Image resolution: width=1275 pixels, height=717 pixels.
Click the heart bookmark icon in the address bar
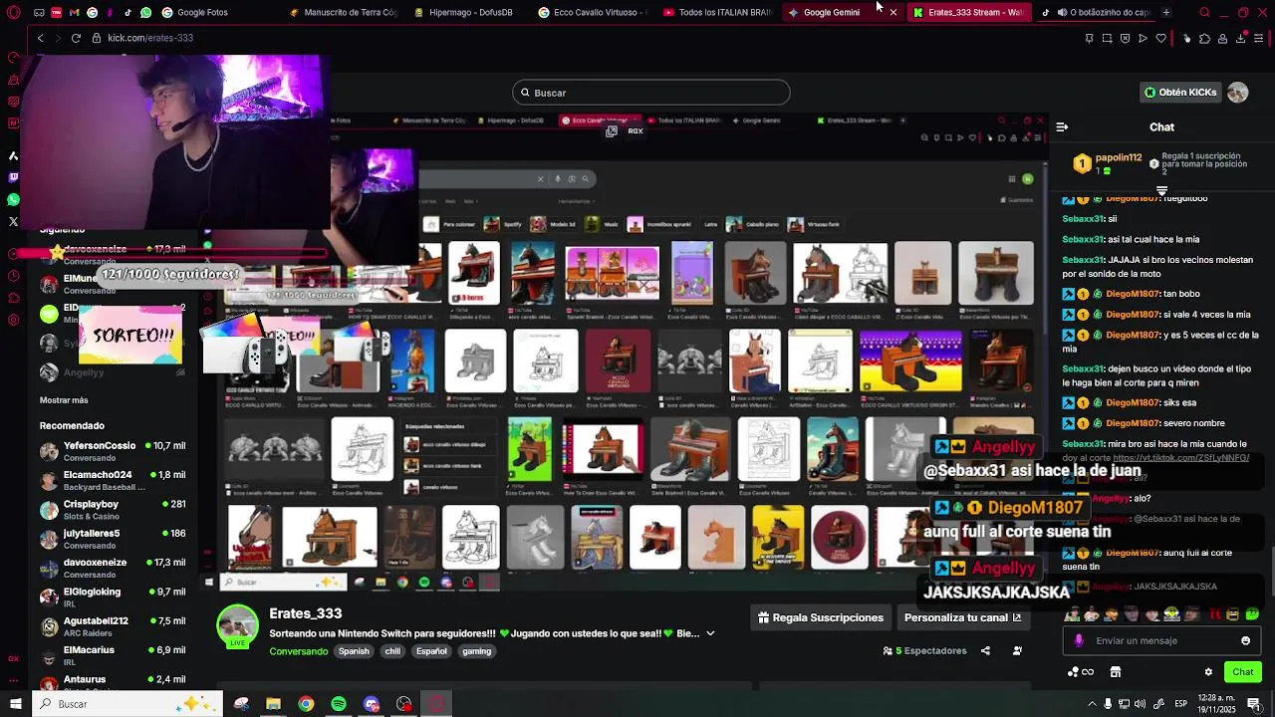click(1160, 38)
